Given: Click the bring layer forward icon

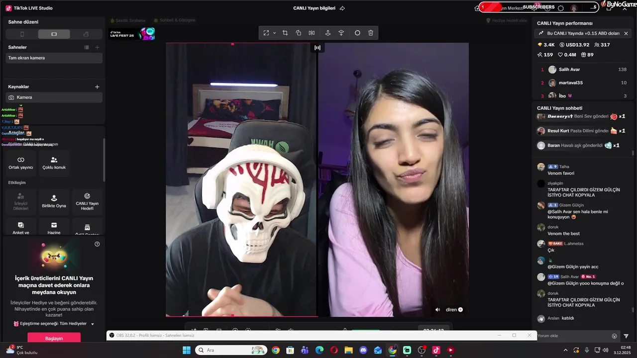Looking at the screenshot, I should click(328, 33).
